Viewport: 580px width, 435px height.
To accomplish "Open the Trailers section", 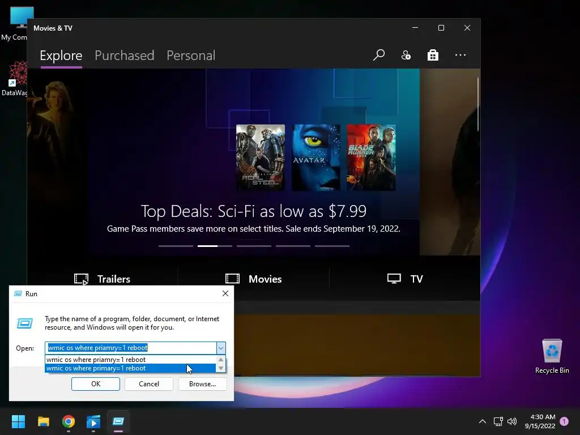I will point(102,279).
